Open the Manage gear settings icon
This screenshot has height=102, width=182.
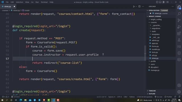[x=179, y=92]
